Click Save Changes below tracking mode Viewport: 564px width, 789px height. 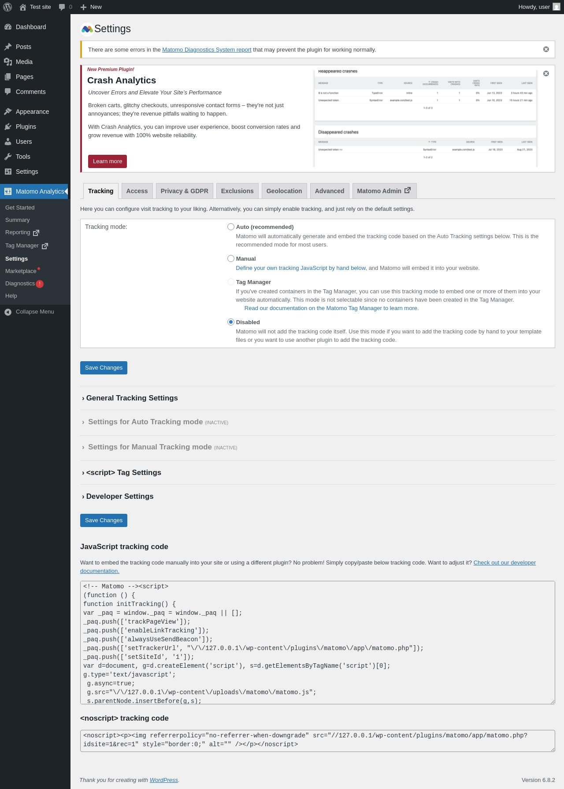coord(104,368)
